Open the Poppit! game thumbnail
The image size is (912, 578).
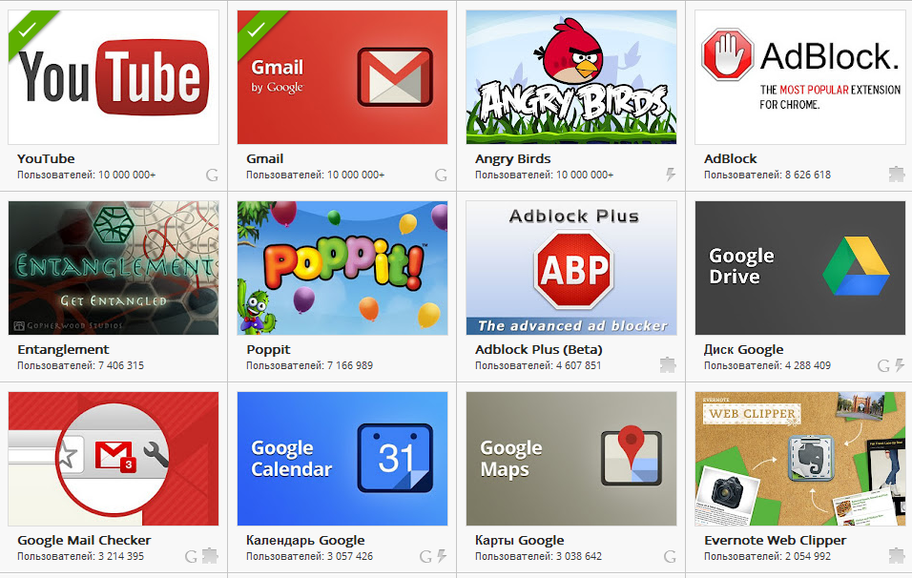342,268
